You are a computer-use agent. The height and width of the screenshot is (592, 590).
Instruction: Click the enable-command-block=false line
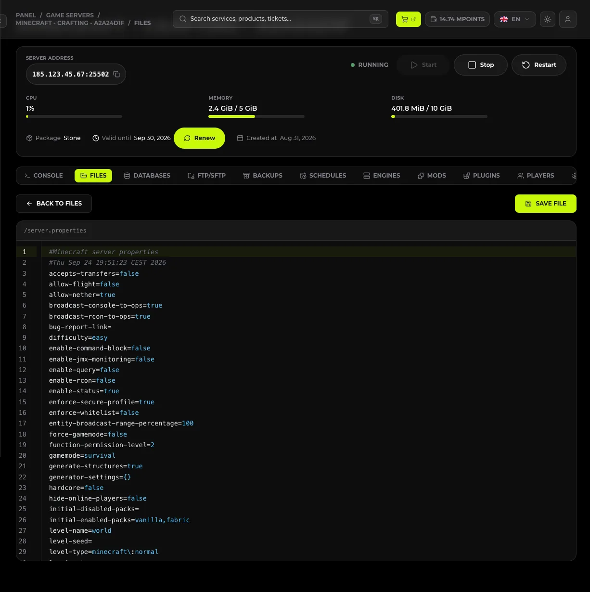[100, 348]
